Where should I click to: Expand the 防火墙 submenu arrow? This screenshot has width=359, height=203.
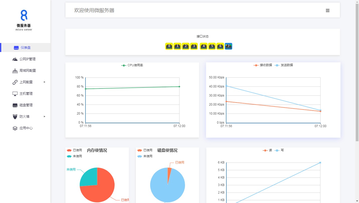pyautogui.click(x=45, y=116)
